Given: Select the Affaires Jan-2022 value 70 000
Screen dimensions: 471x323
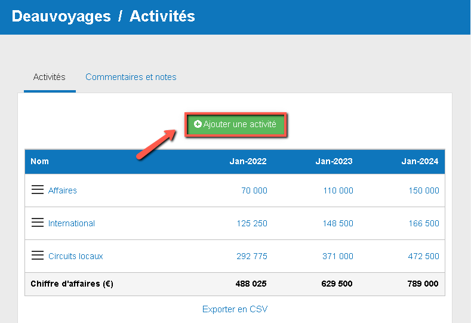Looking at the screenshot, I should tap(254, 190).
